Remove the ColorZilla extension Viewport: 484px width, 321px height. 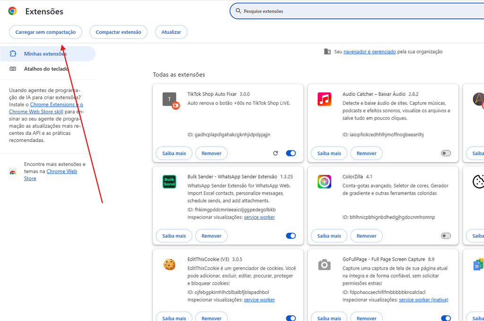point(366,236)
